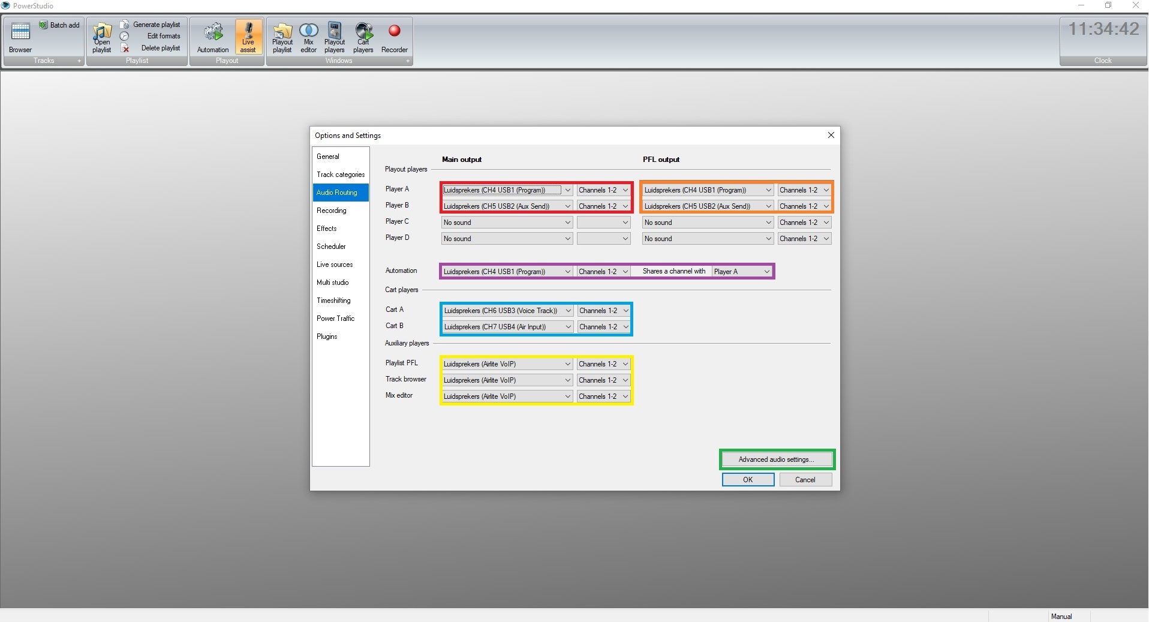Click the Advanced audio settings button

point(776,459)
